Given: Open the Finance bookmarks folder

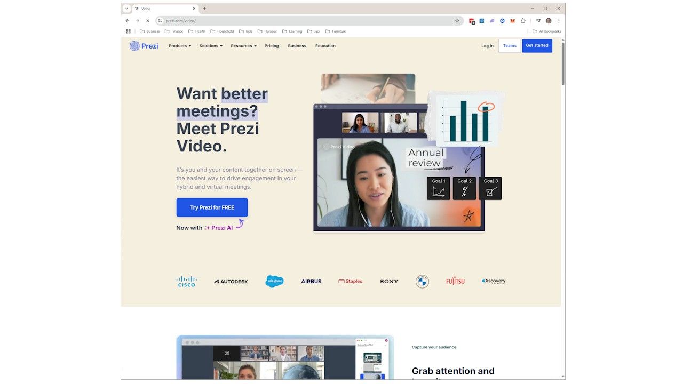Looking at the screenshot, I should (174, 31).
